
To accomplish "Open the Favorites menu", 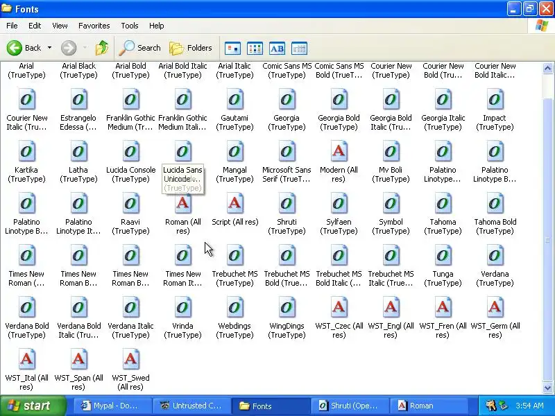I will click(94, 26).
